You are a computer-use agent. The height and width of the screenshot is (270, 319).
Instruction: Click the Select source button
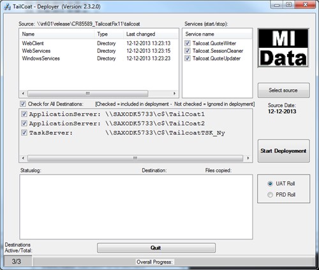pyautogui.click(x=283, y=90)
